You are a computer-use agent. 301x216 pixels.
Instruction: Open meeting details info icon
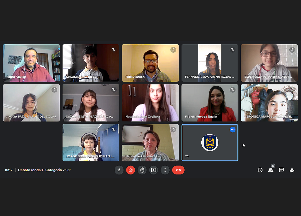coord(260,170)
